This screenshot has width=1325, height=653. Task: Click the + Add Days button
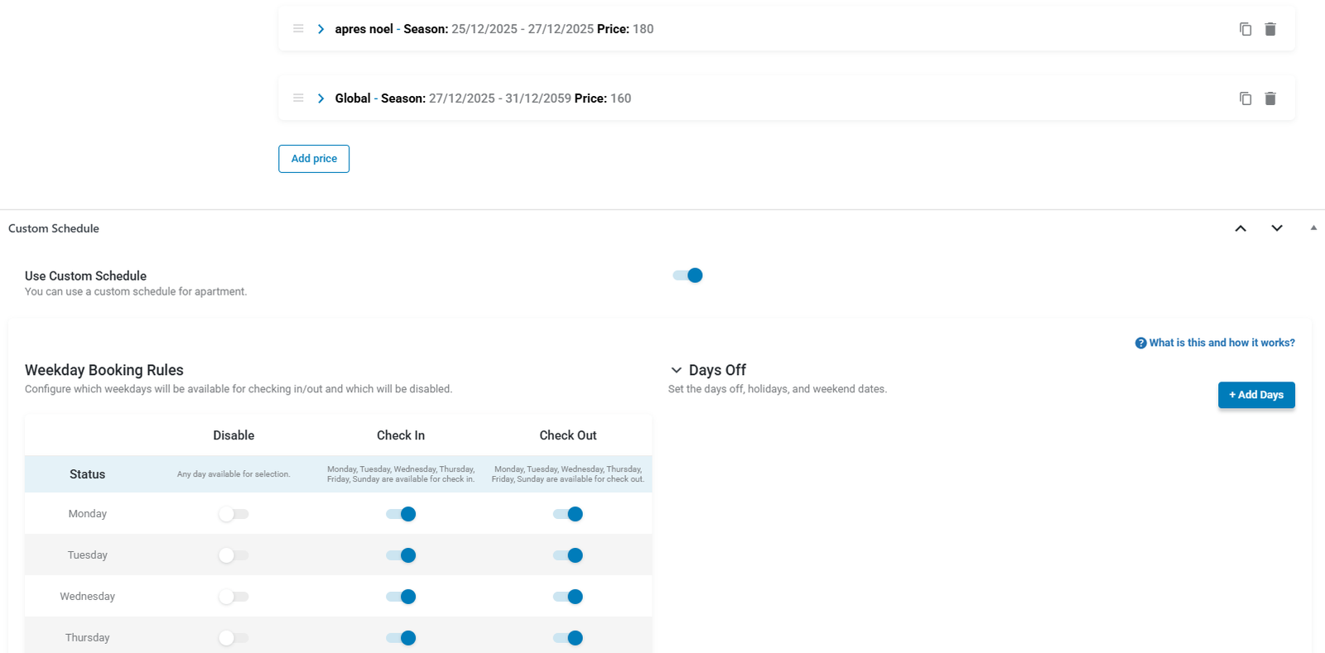[x=1255, y=395]
